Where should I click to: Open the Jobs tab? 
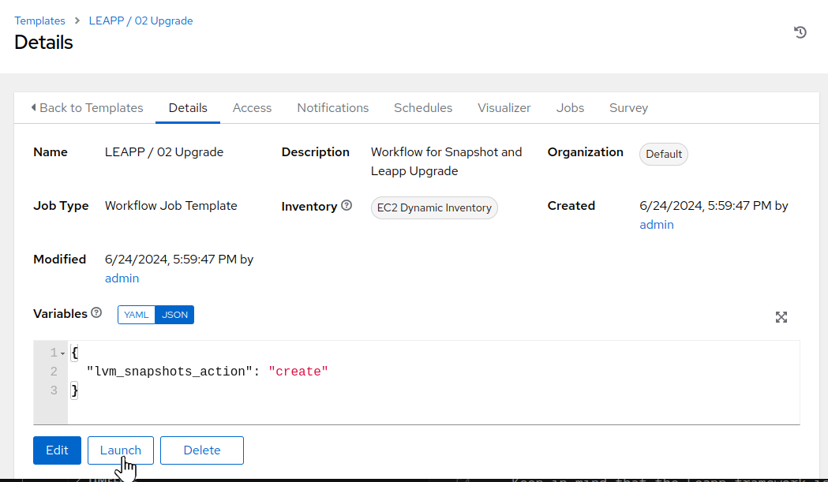point(571,108)
